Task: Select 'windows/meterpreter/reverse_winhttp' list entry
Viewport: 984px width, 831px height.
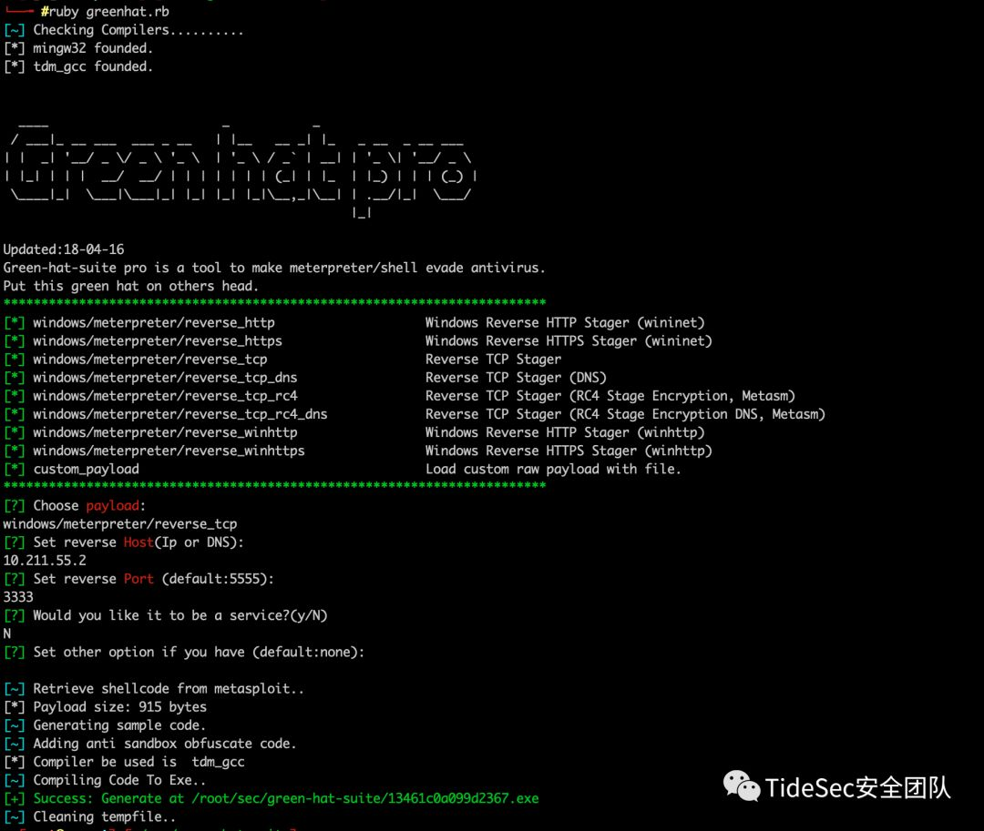Action: (x=165, y=431)
